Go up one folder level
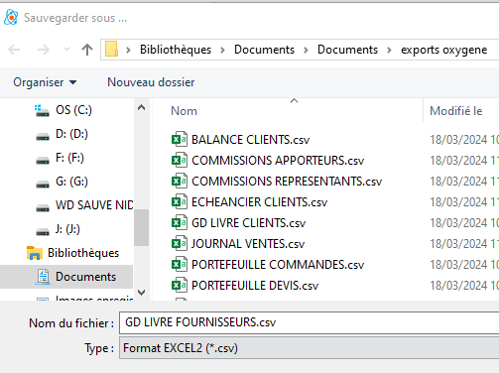Screen dimensions: 499x373 pos(87,50)
